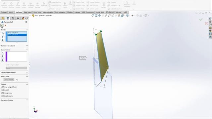Click the Drag Sketch button

tap(9, 80)
